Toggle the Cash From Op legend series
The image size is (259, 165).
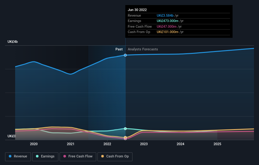pyautogui.click(x=115, y=156)
